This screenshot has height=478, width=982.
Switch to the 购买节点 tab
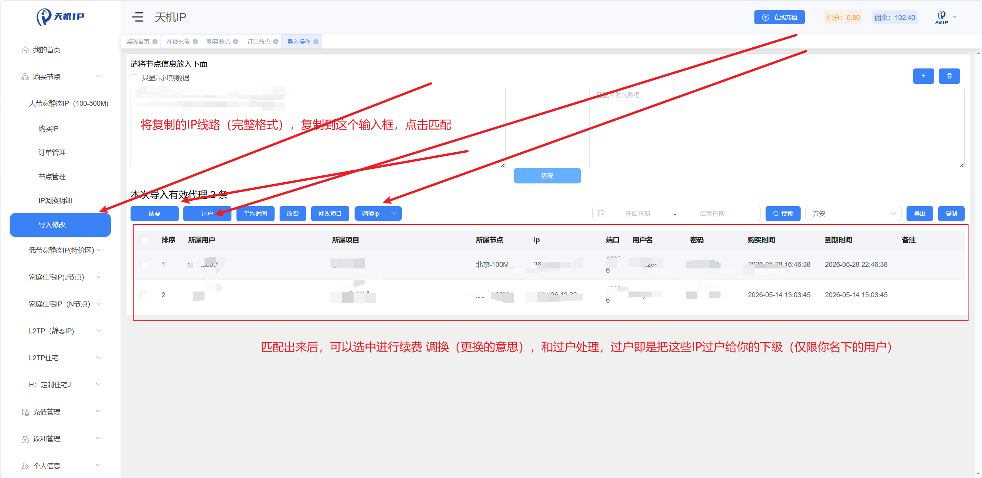(218, 42)
